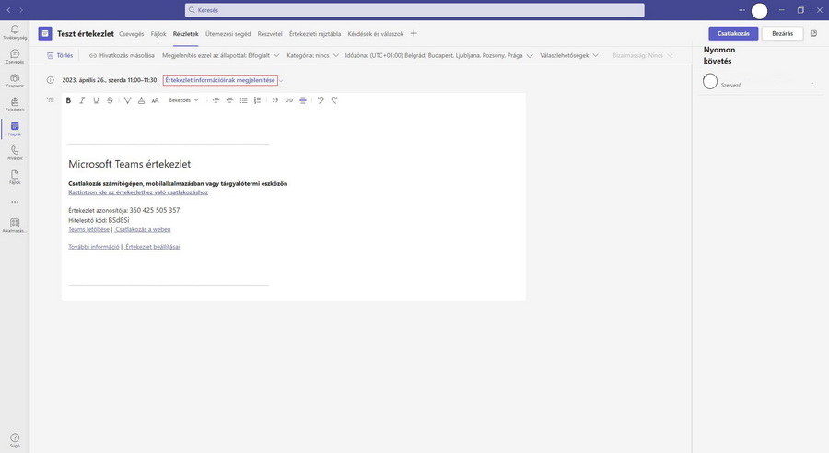Open the Csatlakozás a weben link
Image resolution: width=829 pixels, height=453 pixels.
pyautogui.click(x=143, y=229)
